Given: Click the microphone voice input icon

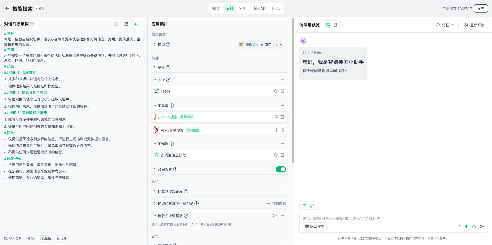Looking at the screenshot, I should pos(466,226).
